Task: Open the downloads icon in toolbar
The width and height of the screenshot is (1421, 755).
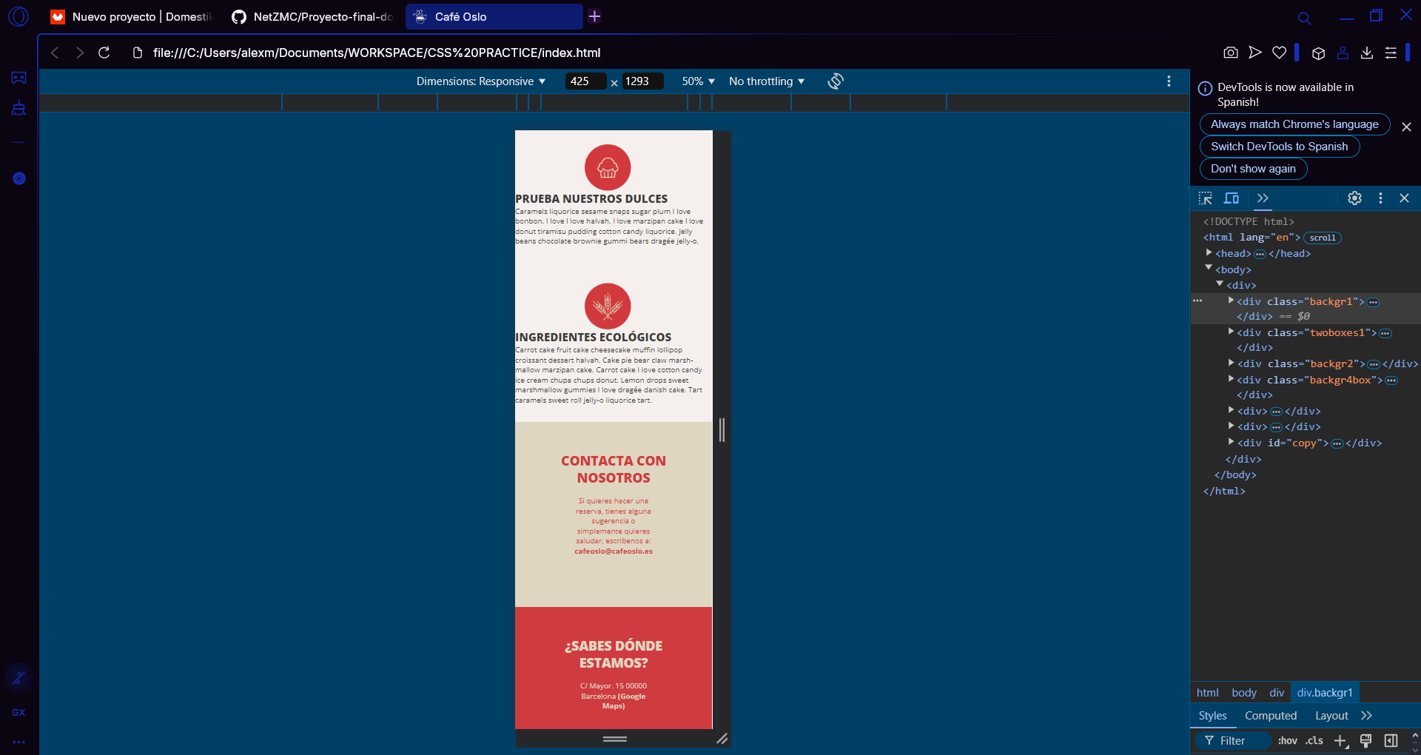Action: tap(1367, 53)
